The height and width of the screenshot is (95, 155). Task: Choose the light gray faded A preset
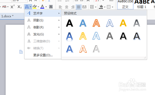pyautogui.click(x=96, y=49)
